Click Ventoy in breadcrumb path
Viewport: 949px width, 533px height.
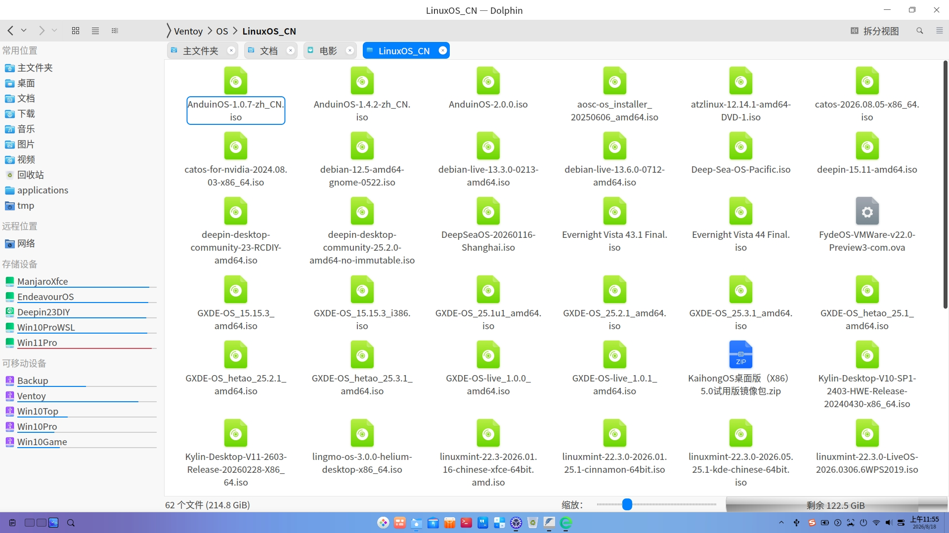coord(188,31)
